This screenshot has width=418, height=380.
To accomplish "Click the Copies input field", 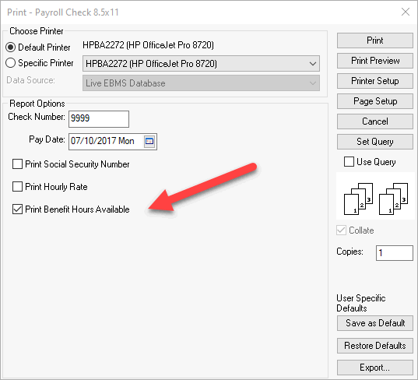I will [395, 253].
